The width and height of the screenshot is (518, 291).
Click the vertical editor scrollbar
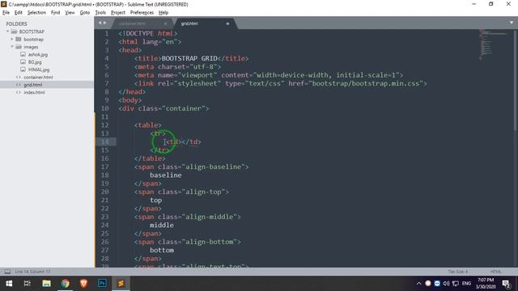coord(516,81)
